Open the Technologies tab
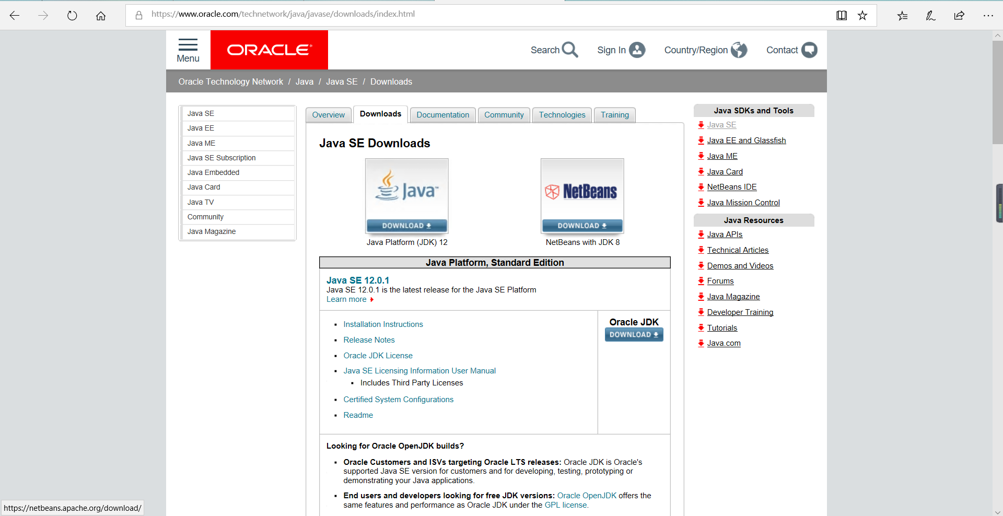 tap(562, 115)
